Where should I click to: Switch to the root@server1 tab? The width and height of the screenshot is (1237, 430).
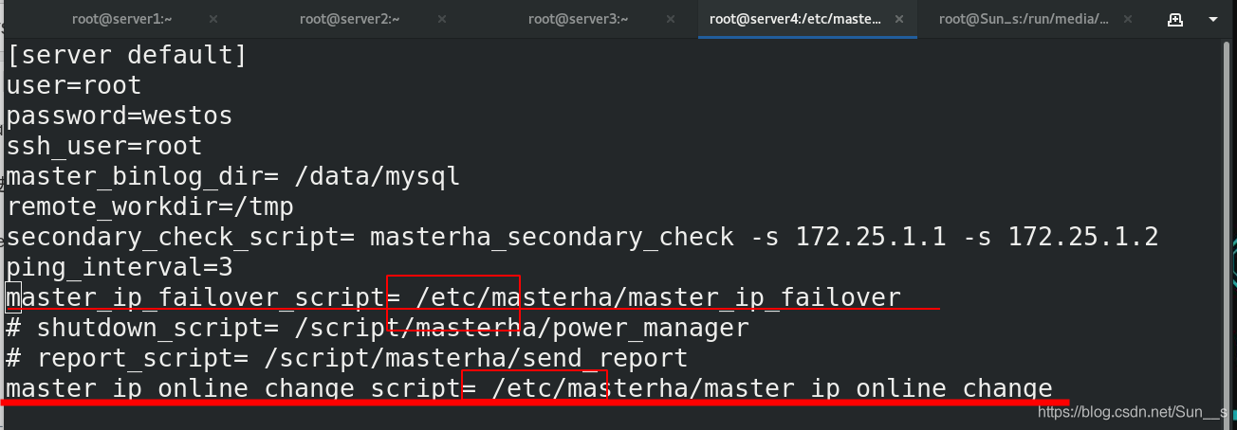pyautogui.click(x=122, y=18)
